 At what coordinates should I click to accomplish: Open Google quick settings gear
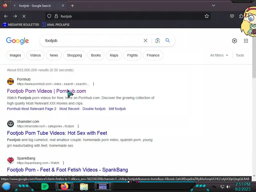click(234, 41)
